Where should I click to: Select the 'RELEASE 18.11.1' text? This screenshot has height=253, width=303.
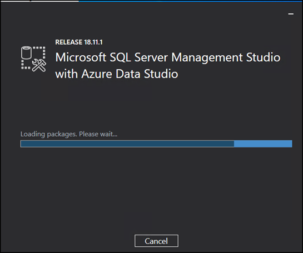(x=79, y=42)
